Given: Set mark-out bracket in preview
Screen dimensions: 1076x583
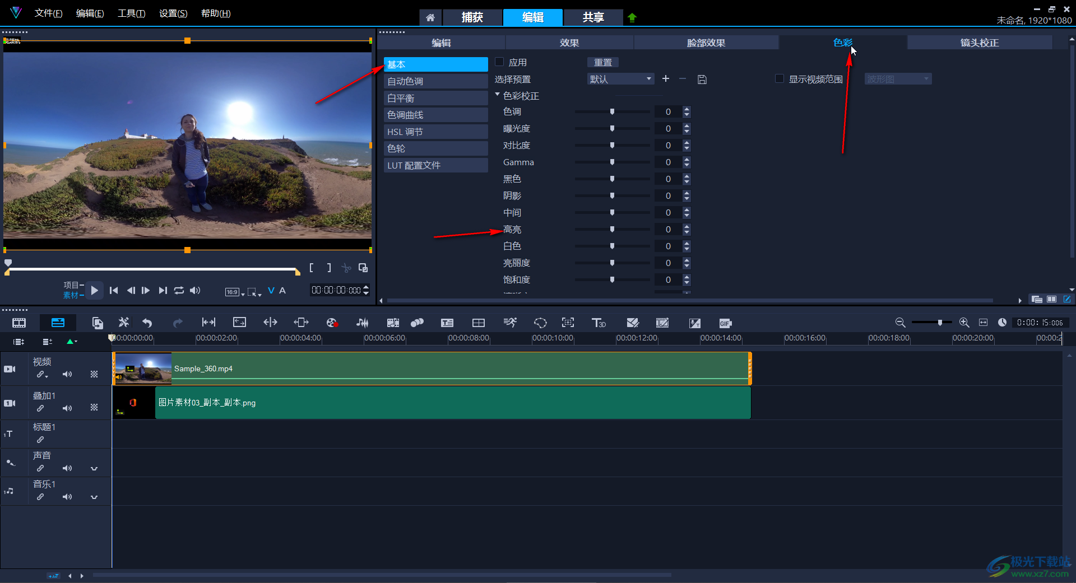Looking at the screenshot, I should click(x=329, y=268).
